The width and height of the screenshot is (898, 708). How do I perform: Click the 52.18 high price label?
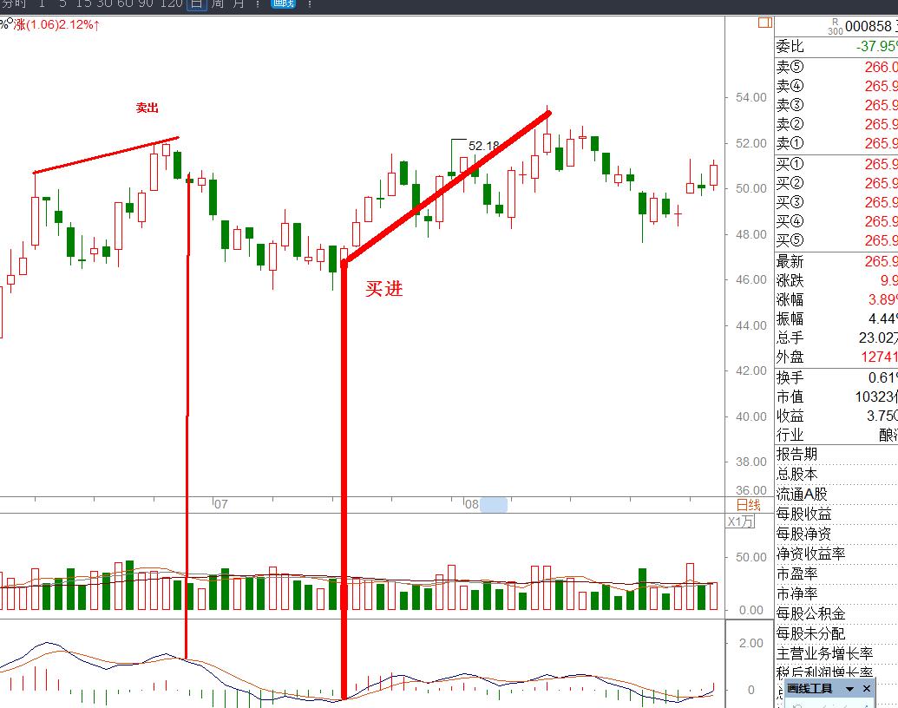(483, 146)
